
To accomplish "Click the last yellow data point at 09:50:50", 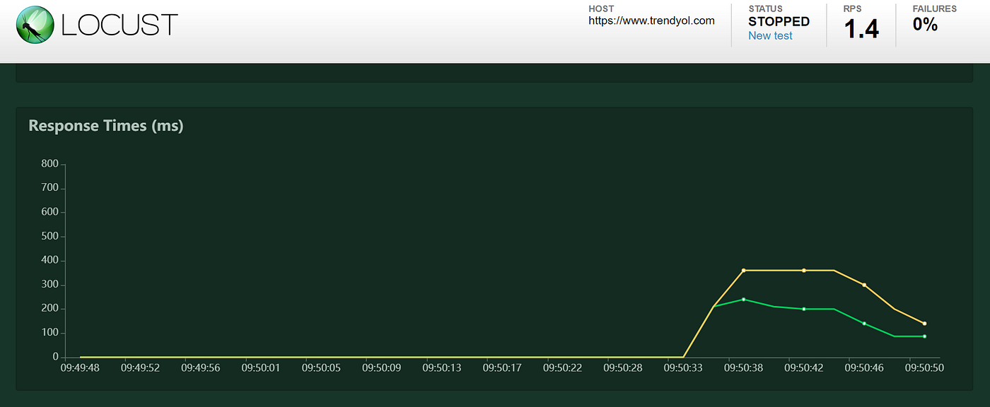I will pos(924,322).
